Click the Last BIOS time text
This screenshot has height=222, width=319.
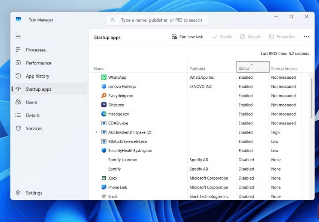click(x=285, y=54)
